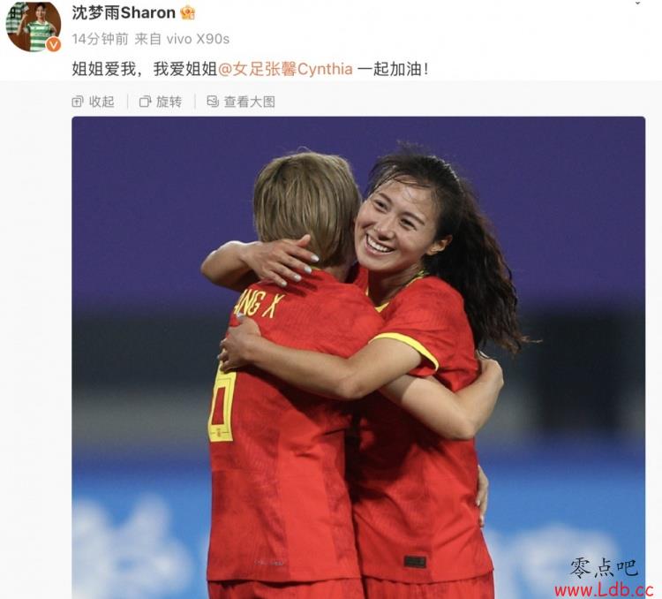Click the 沈梦雨Sharon profile avatar

coord(34,27)
